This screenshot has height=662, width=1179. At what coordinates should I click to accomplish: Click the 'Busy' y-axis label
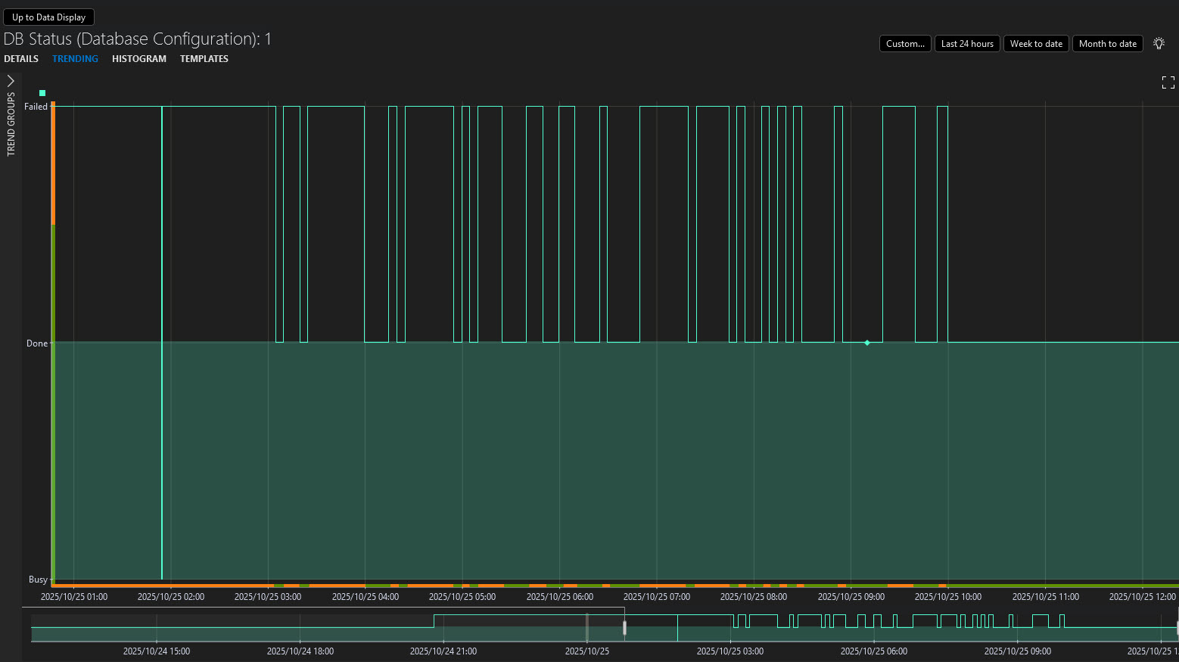click(38, 580)
